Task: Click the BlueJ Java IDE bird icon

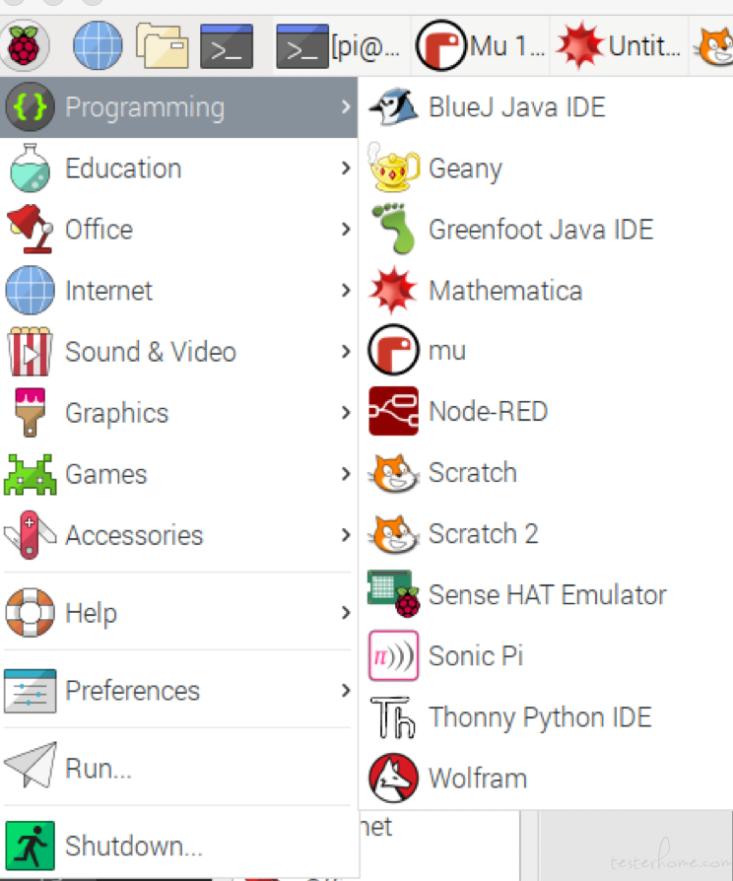Action: point(393,106)
